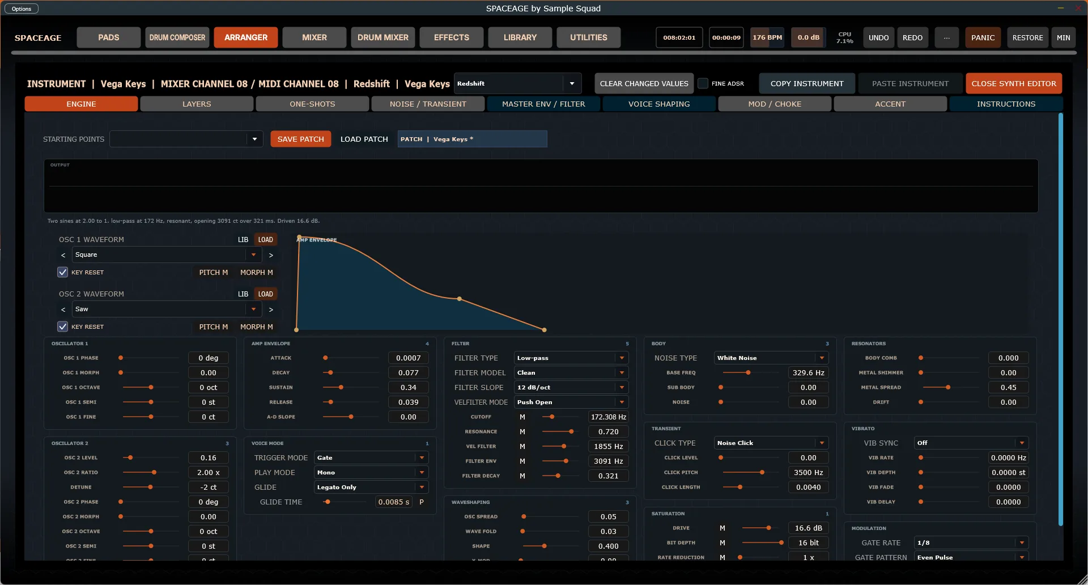Click the P button next to Glide Time
Screen dimensions: 1088x585
click(422, 502)
